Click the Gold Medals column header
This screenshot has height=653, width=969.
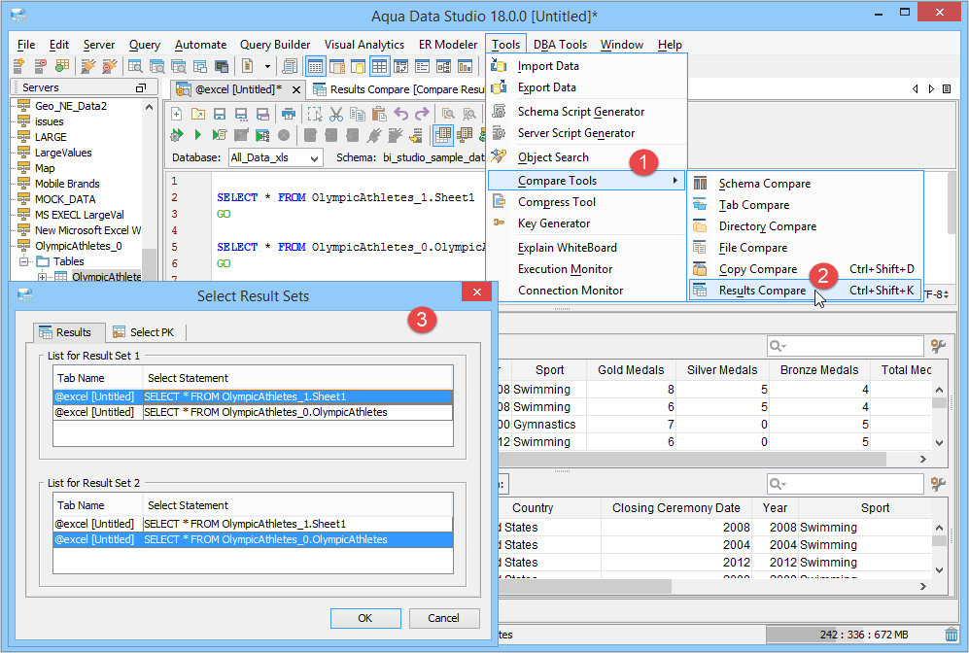click(631, 370)
